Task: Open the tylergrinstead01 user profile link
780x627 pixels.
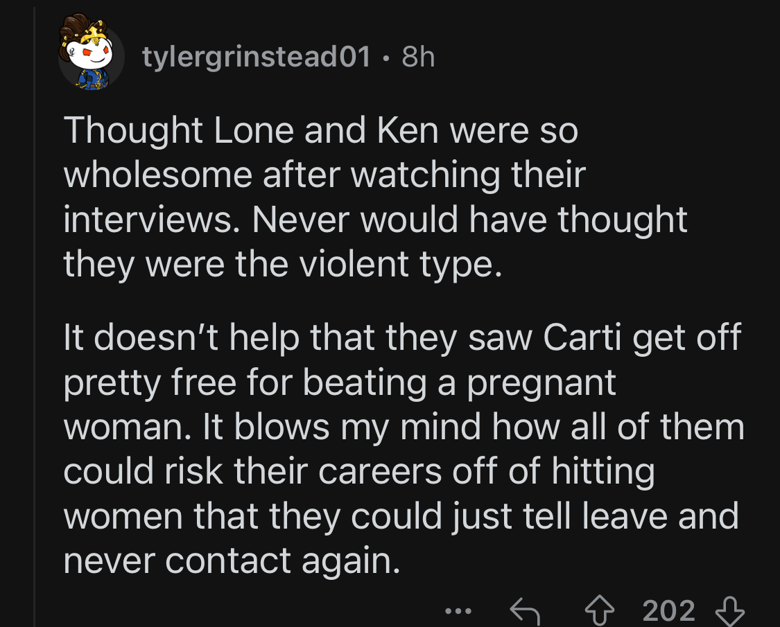Action: pos(256,57)
